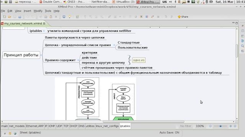Switch to the main sheet tab
This screenshot has height=137, width=245.
click(x=4, y=126)
